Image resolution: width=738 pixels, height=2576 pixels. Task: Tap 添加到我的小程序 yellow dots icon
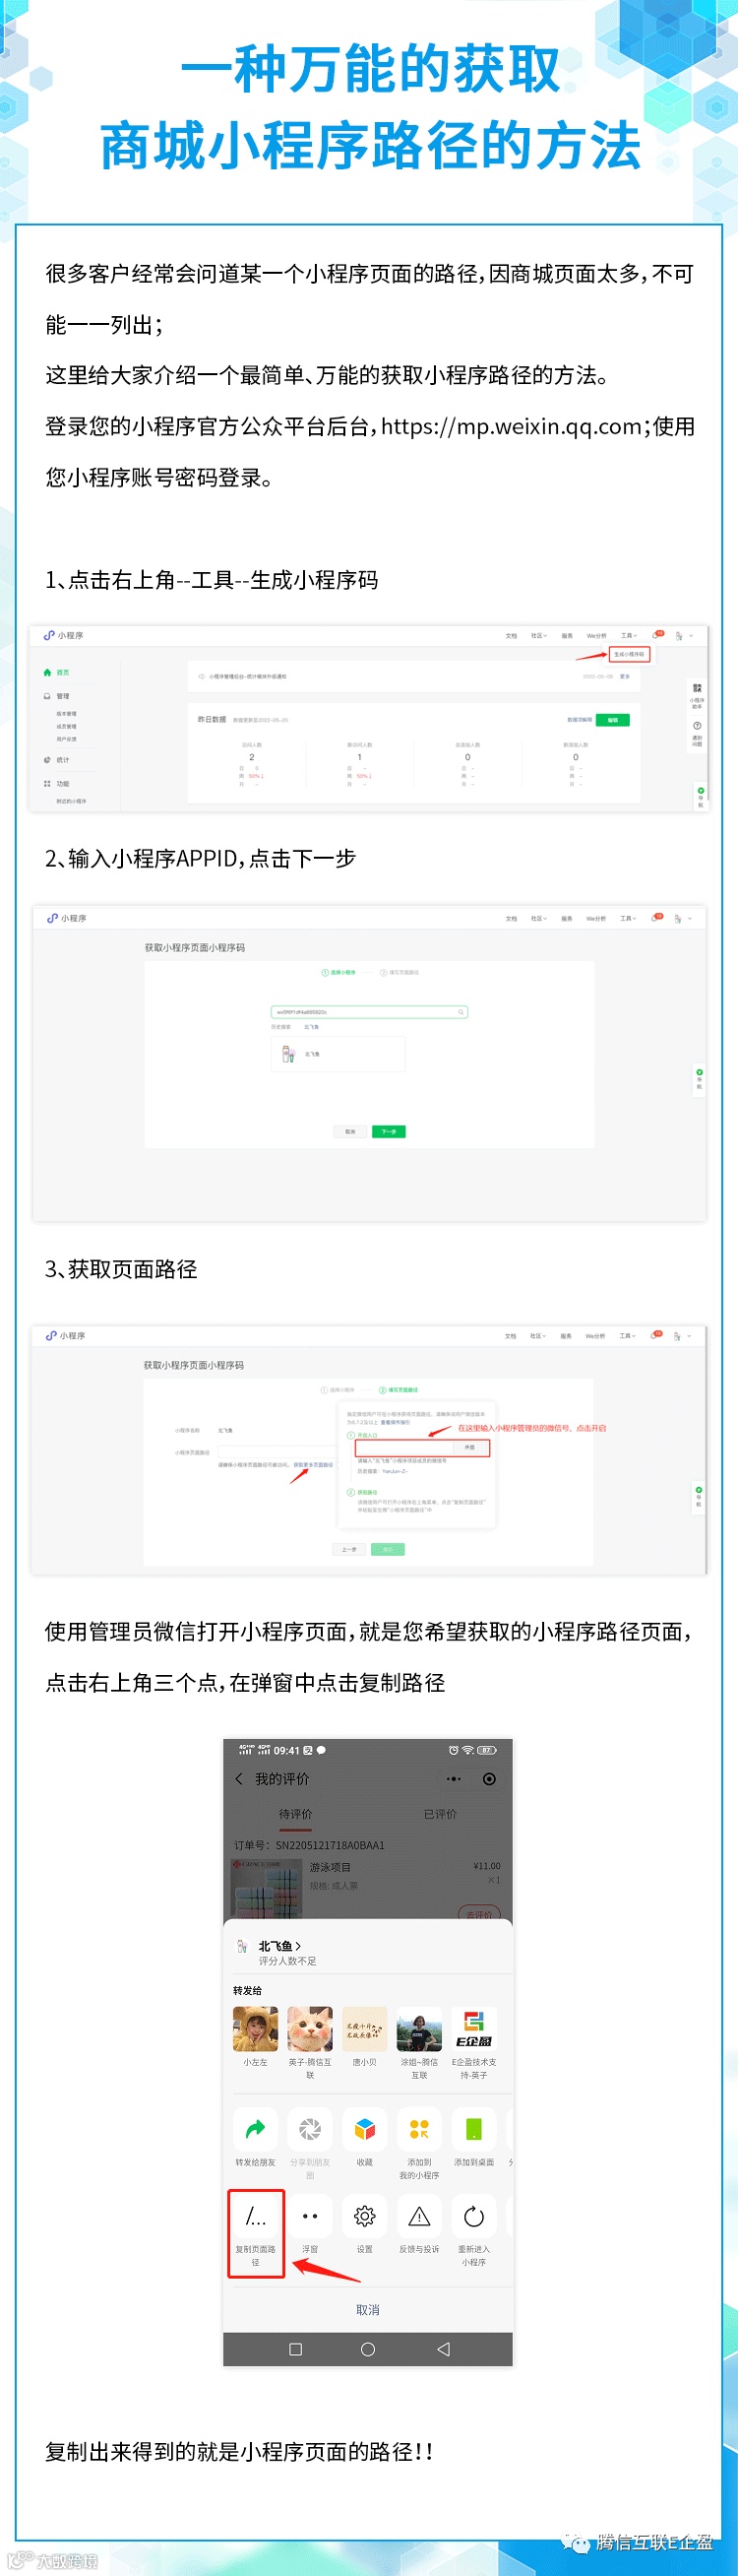[419, 2129]
